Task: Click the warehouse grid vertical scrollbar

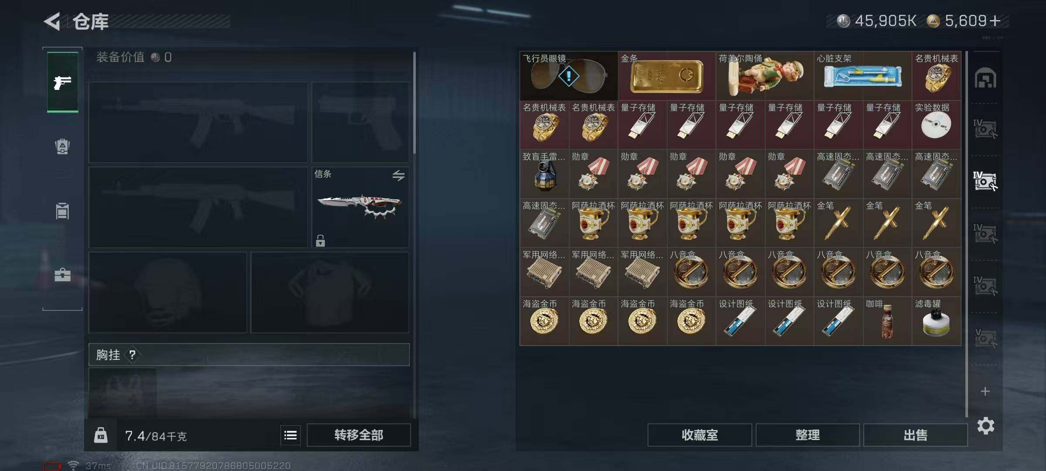Action: tap(966, 234)
